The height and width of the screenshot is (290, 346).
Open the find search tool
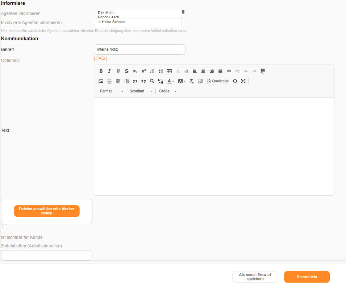tap(152, 81)
